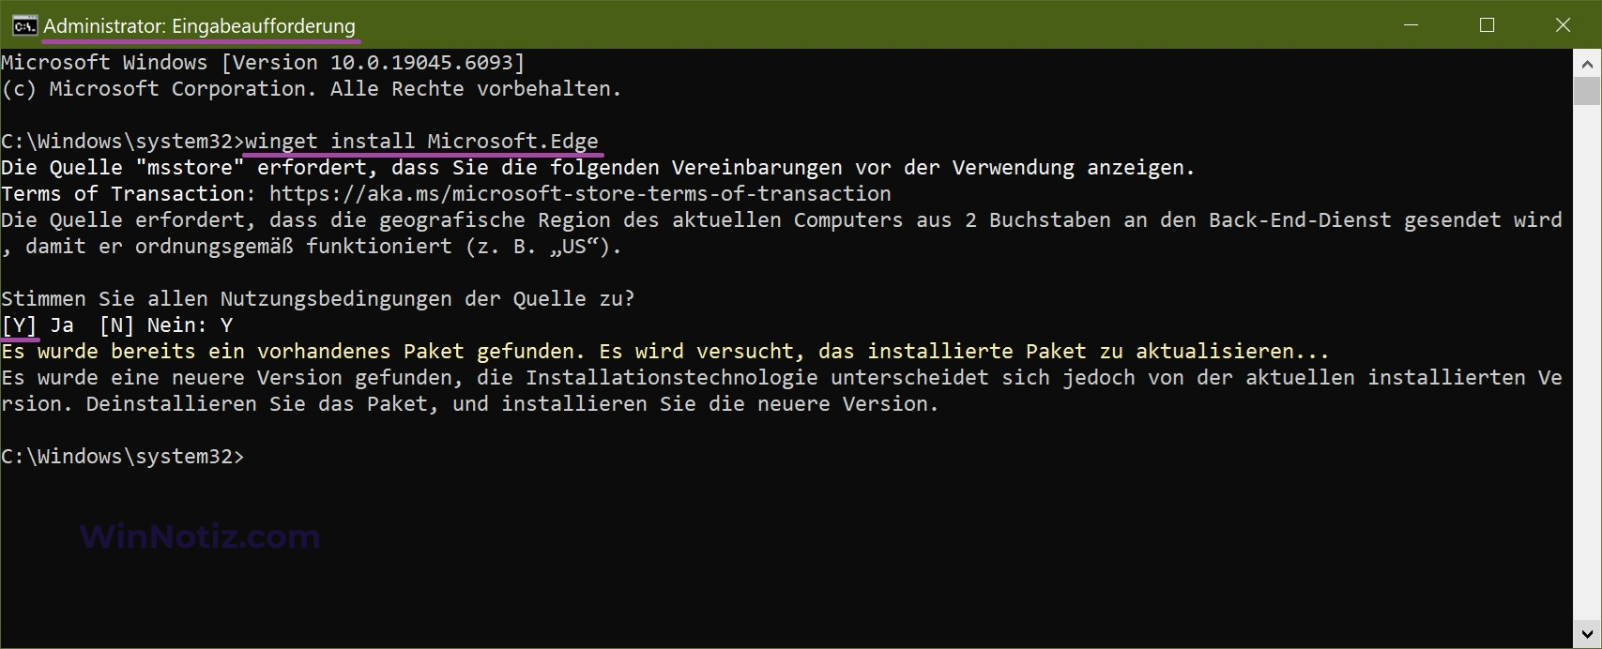Click the microsoft-store-terms-of-transaction URL

tap(580, 194)
